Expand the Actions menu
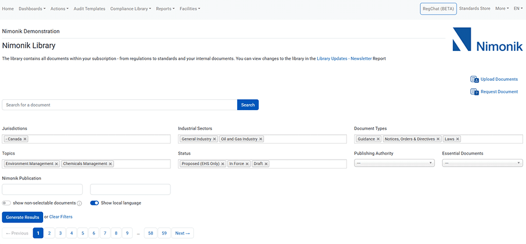This screenshot has height=244, width=526. 59,9
